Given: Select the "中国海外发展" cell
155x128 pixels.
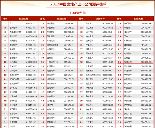Looking at the screenshot, I should [15, 32].
